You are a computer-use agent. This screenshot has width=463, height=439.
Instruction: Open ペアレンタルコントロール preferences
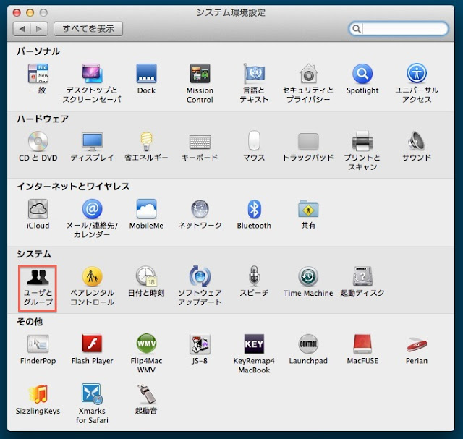(x=92, y=286)
